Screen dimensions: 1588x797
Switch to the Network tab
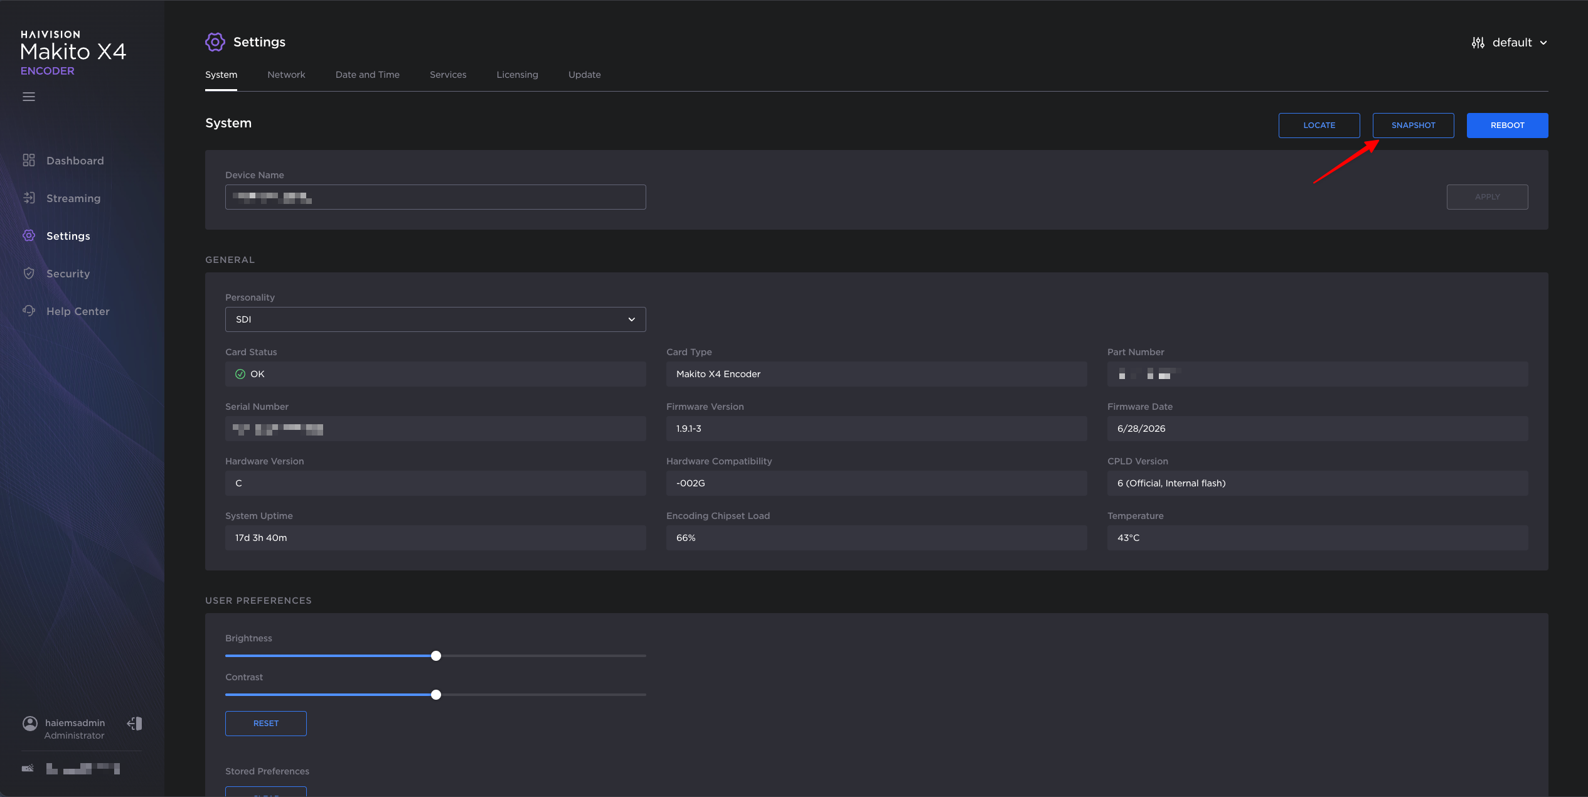click(286, 75)
